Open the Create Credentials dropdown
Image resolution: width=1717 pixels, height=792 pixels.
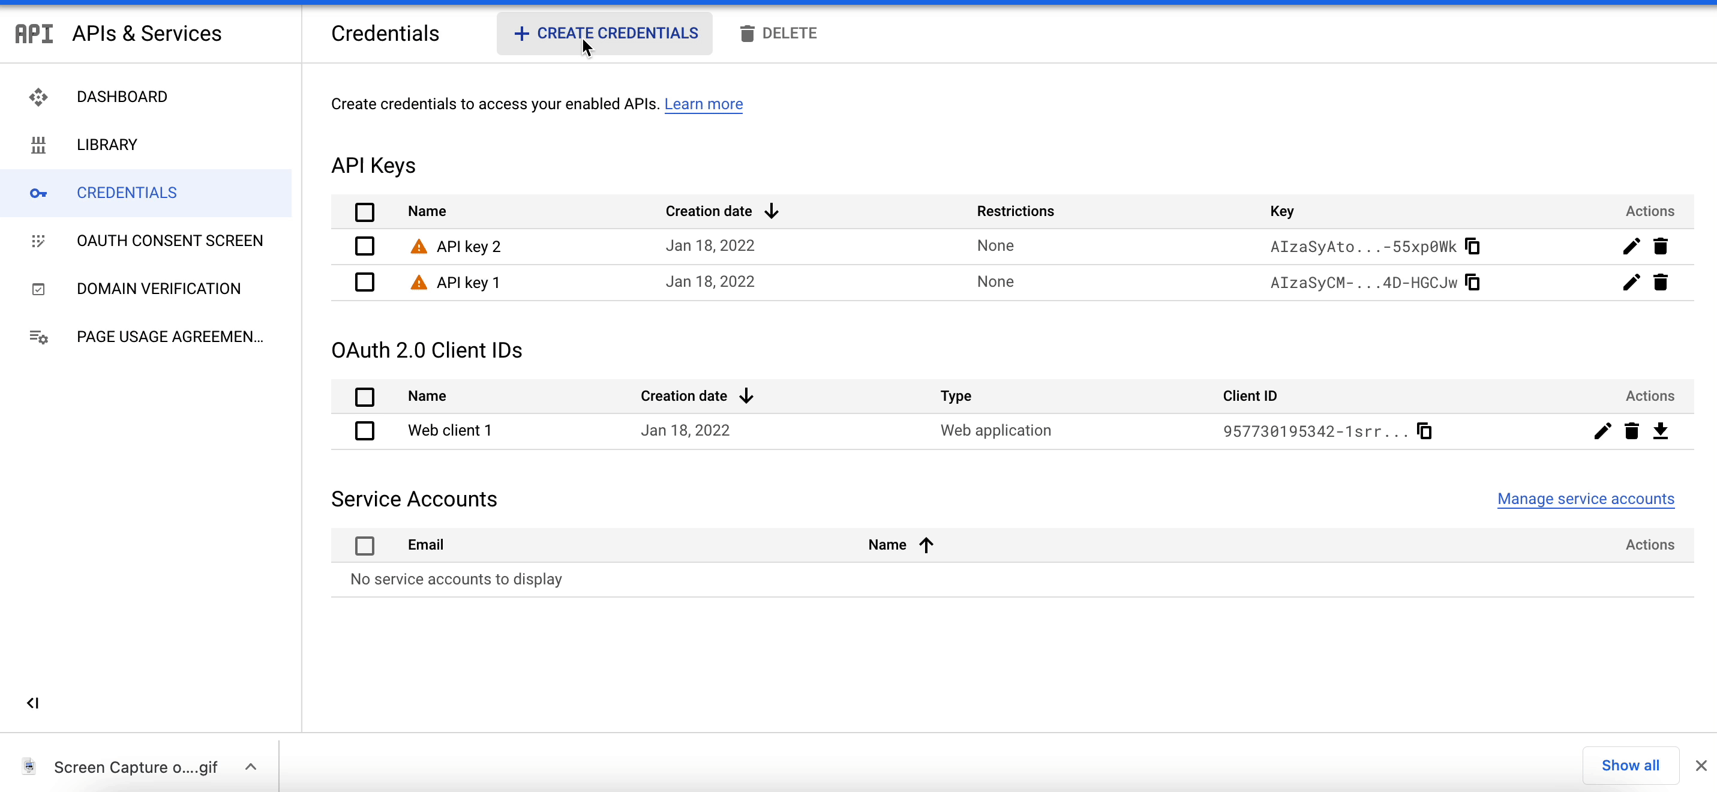pyautogui.click(x=605, y=34)
